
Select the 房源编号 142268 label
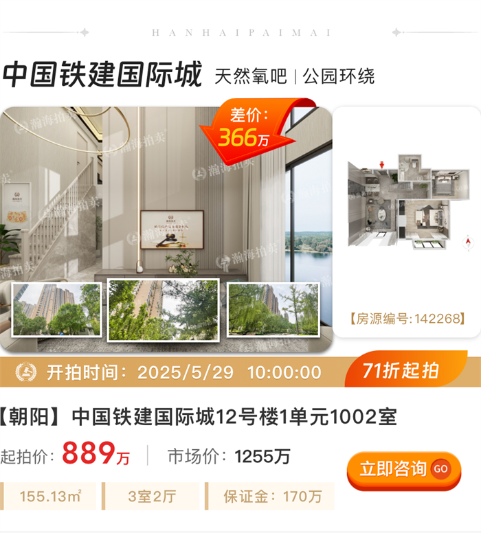click(407, 319)
